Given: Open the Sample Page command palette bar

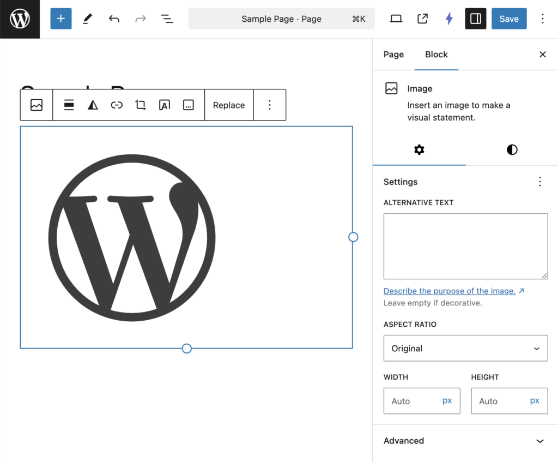Looking at the screenshot, I should point(282,19).
